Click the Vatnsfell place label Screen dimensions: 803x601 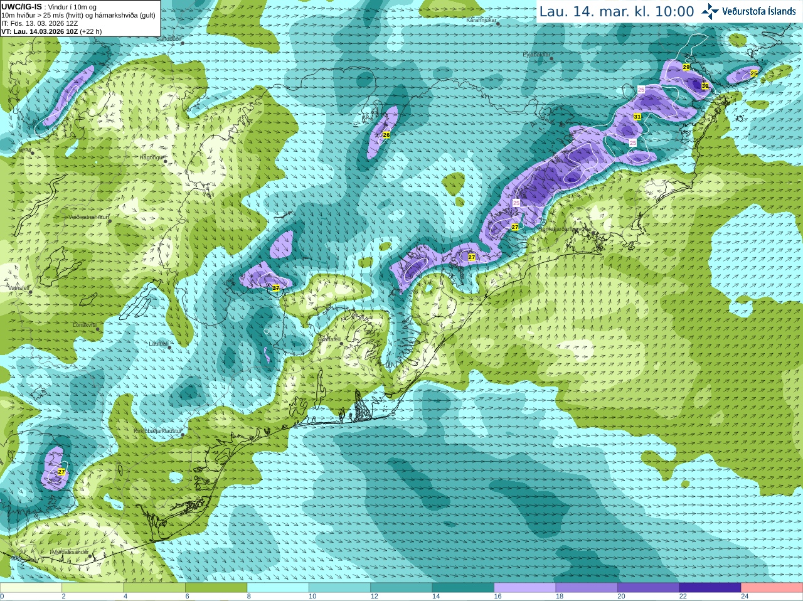(18, 288)
